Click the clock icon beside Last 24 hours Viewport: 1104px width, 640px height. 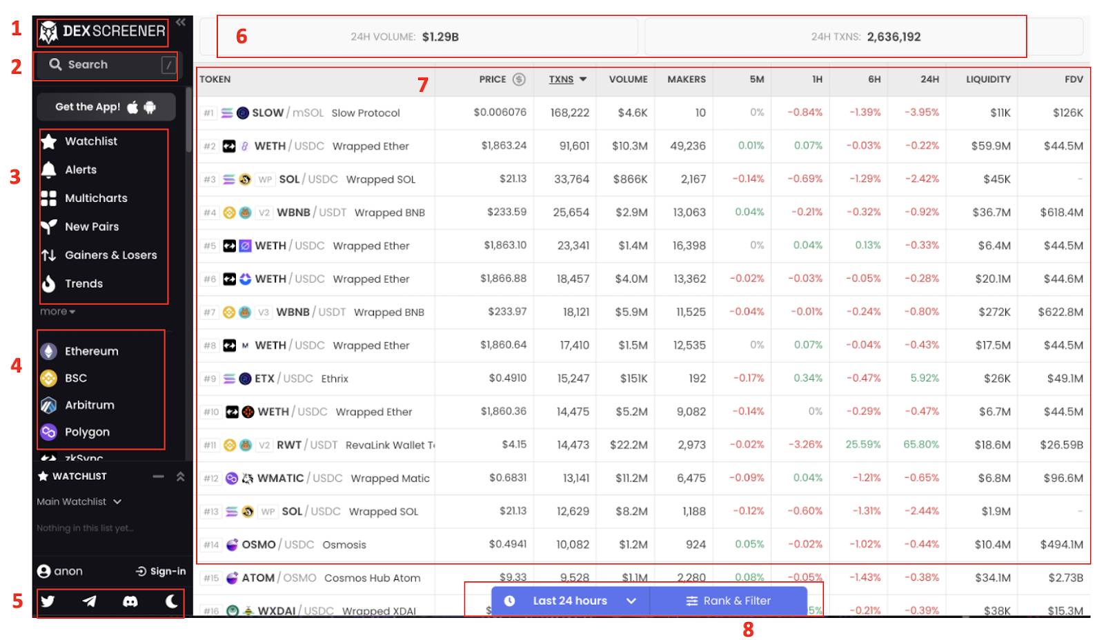[509, 601]
